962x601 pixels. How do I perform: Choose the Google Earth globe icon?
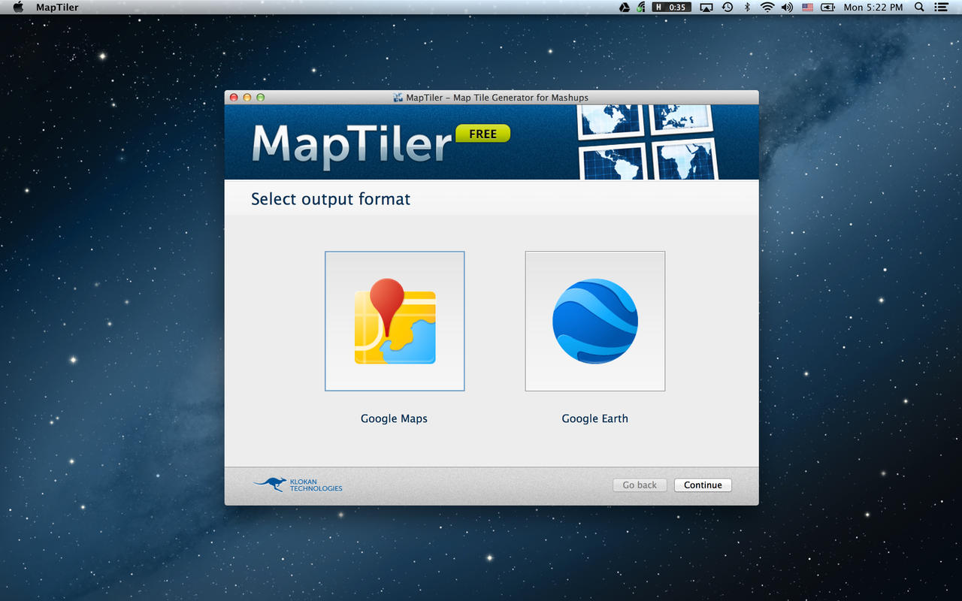coord(594,321)
